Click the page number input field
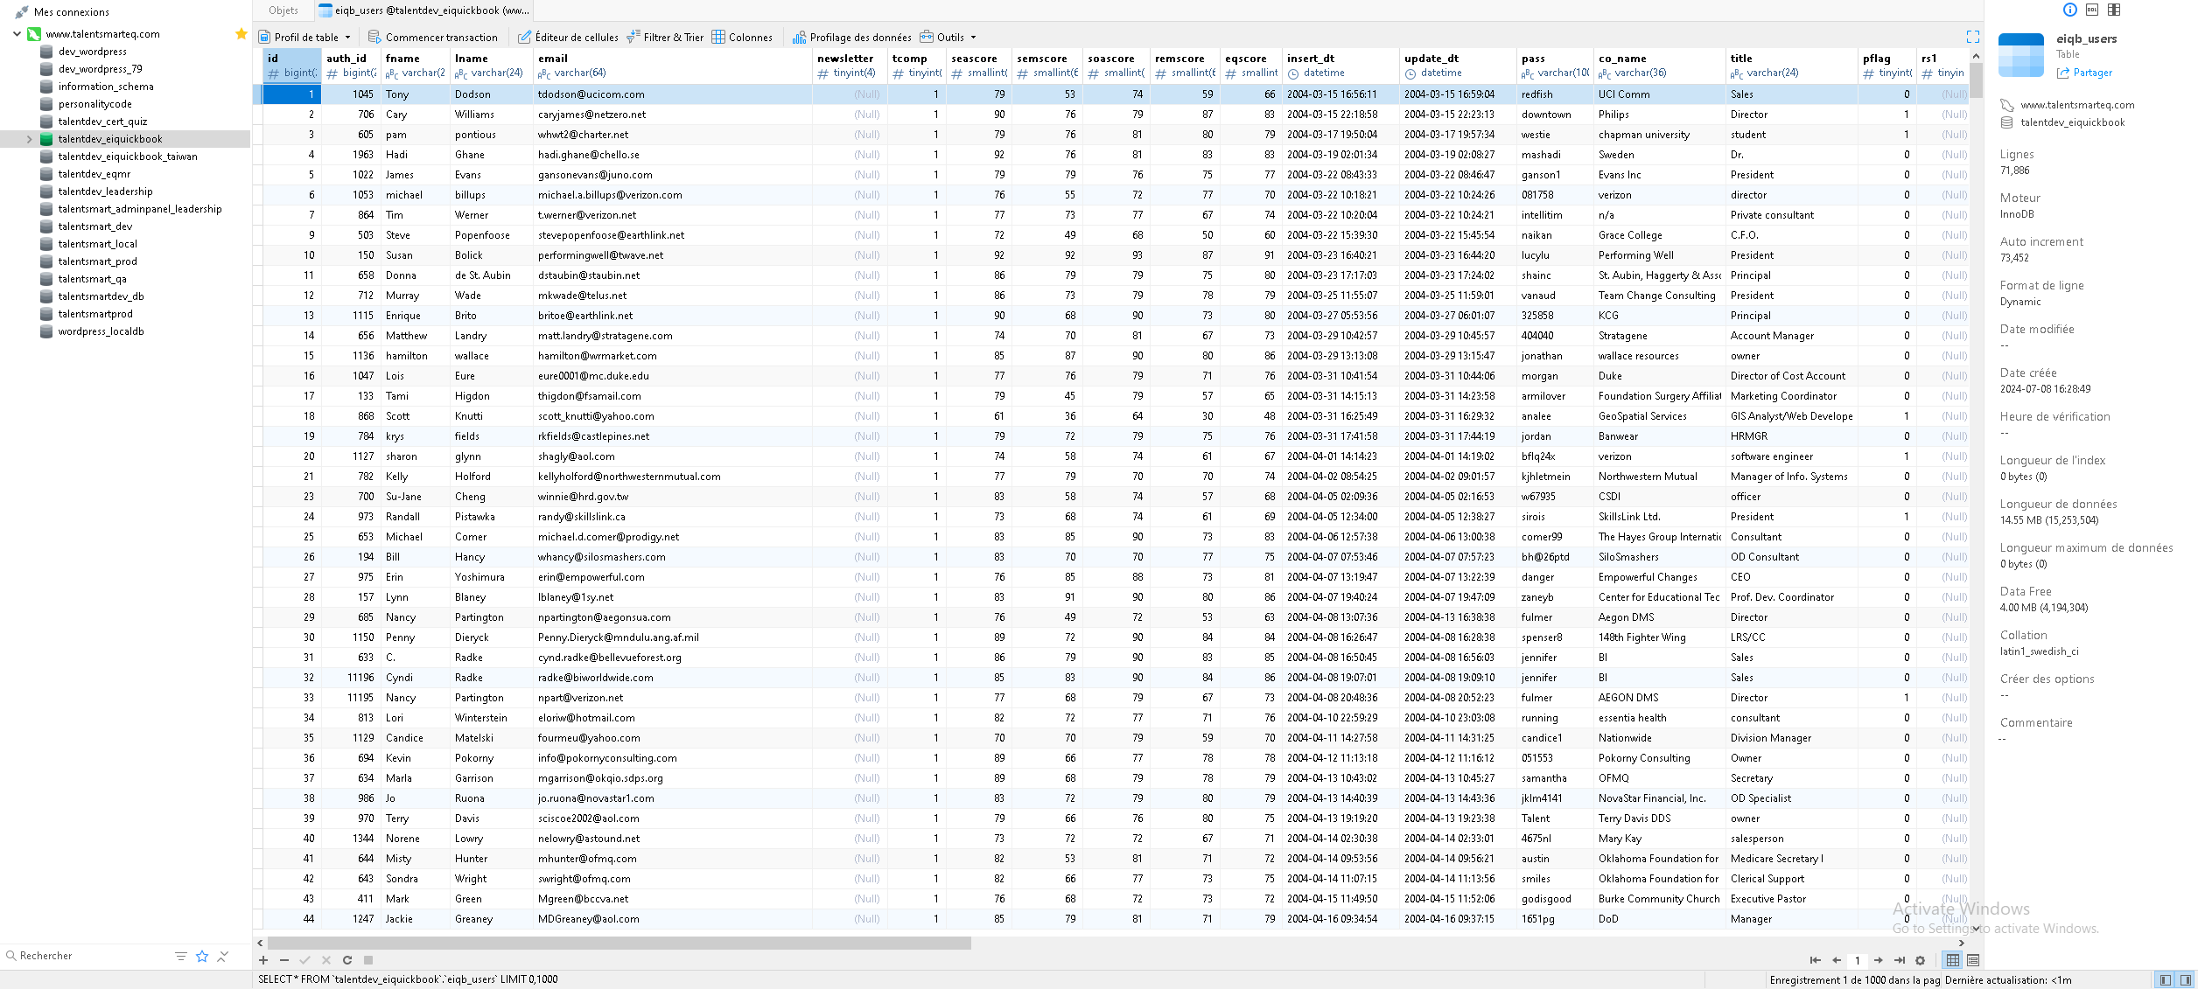The width and height of the screenshot is (2198, 989). (1858, 960)
